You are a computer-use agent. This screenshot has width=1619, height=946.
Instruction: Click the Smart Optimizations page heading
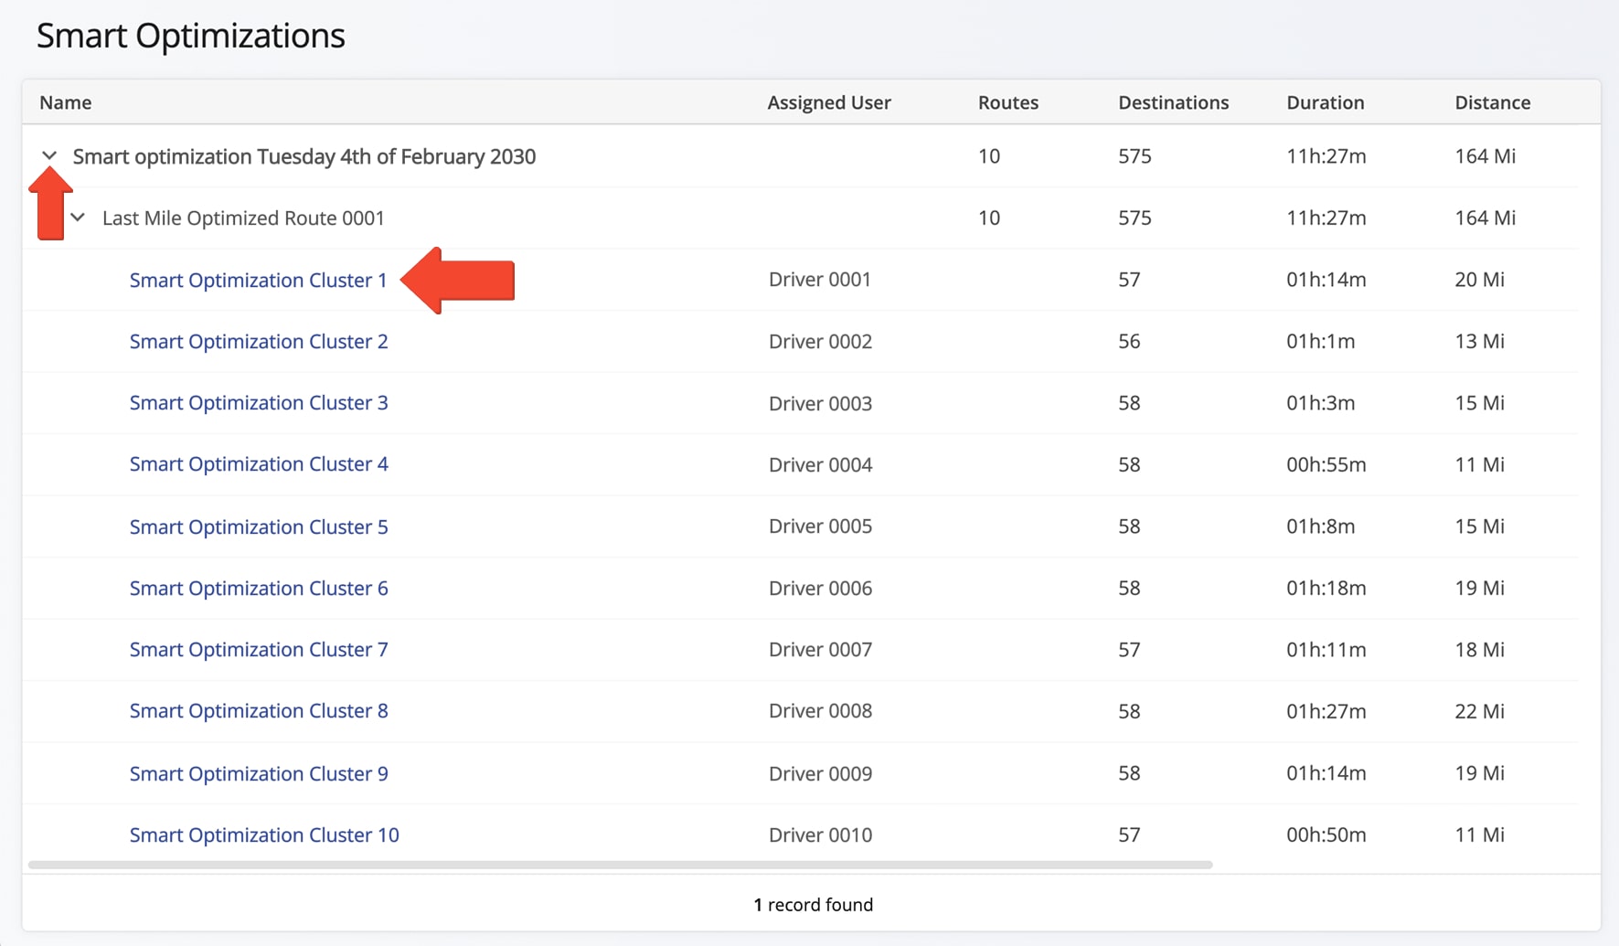(191, 36)
